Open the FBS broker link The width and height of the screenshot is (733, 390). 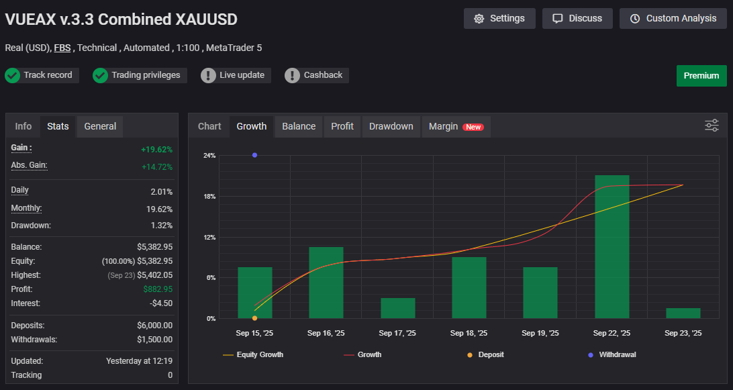[62, 48]
